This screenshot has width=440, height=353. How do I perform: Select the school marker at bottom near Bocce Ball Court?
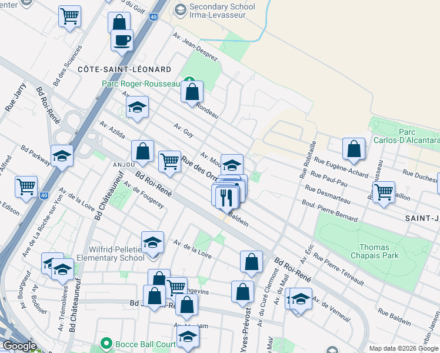tap(188, 338)
